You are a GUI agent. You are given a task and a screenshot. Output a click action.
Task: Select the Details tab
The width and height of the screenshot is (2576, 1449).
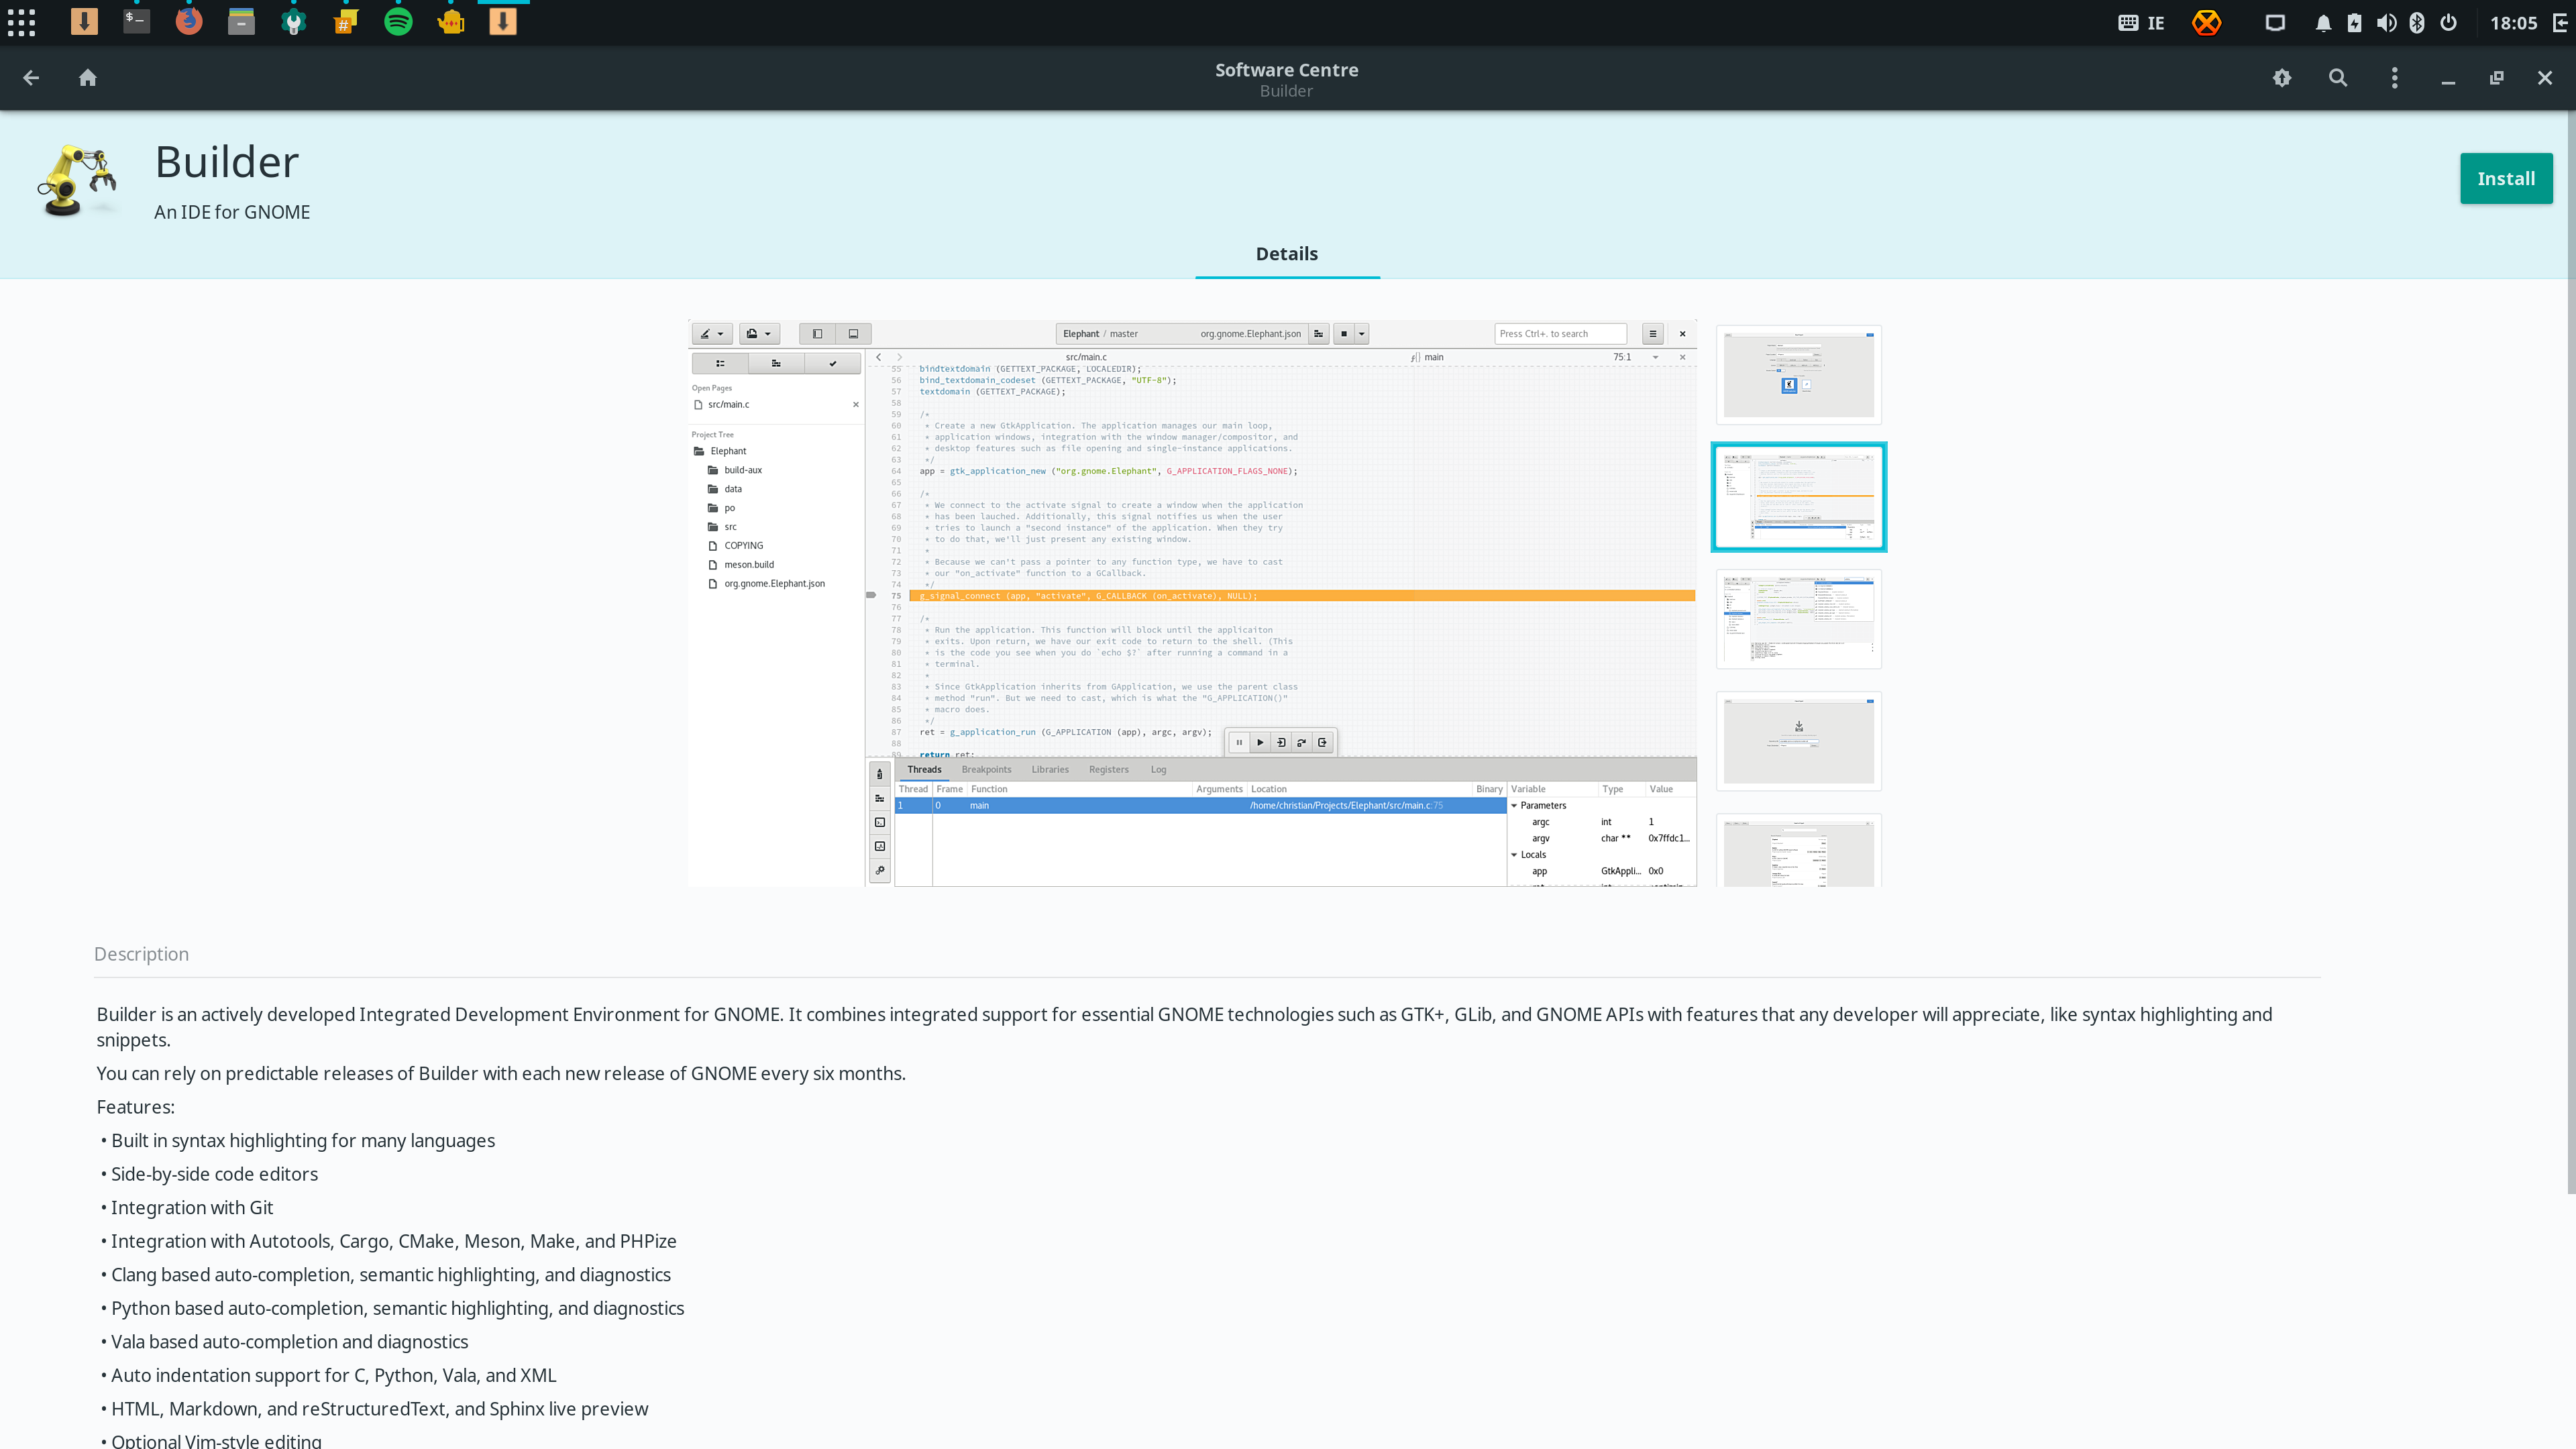click(1287, 254)
